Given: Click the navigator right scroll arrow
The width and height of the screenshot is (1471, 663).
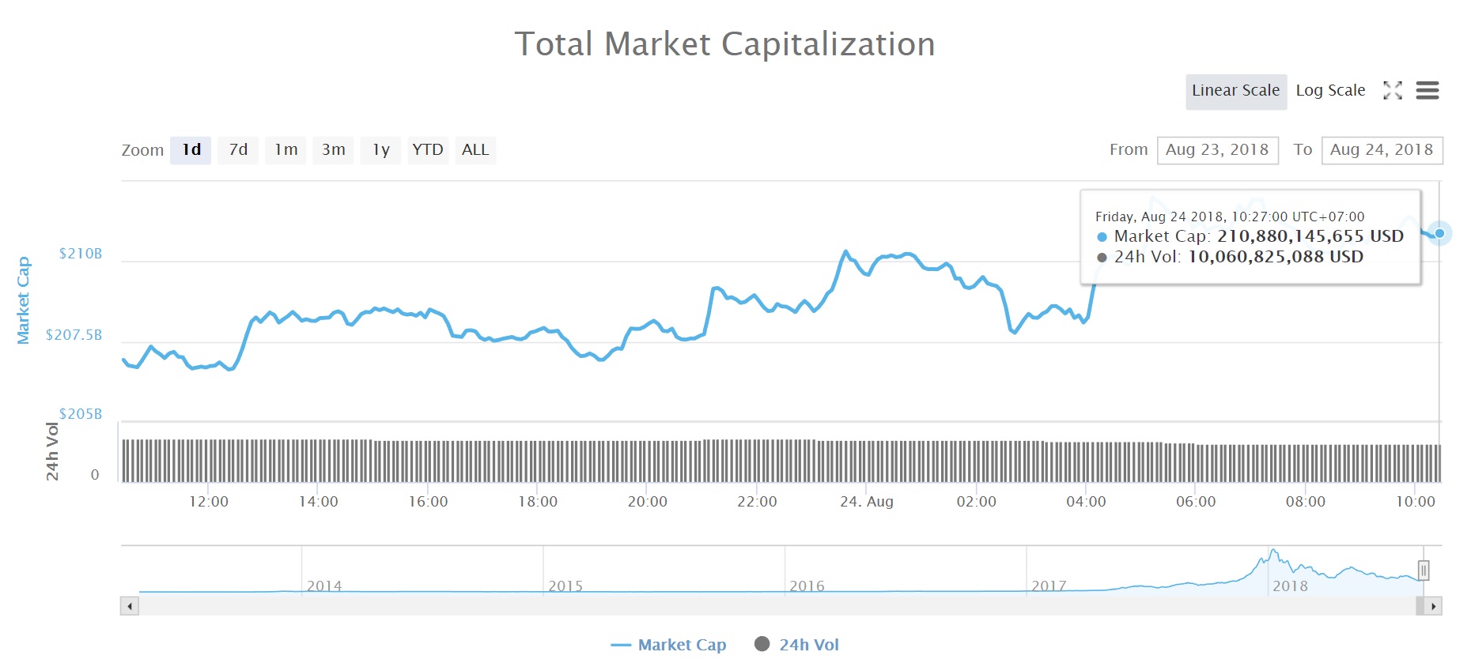Looking at the screenshot, I should [x=1433, y=607].
